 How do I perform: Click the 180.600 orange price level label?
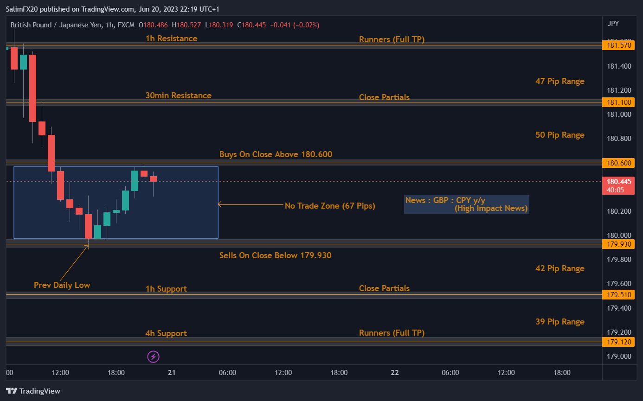619,163
